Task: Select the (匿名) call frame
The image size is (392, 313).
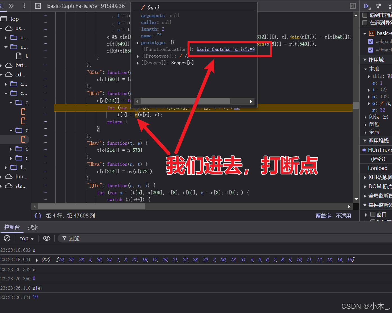Action: click(378, 159)
